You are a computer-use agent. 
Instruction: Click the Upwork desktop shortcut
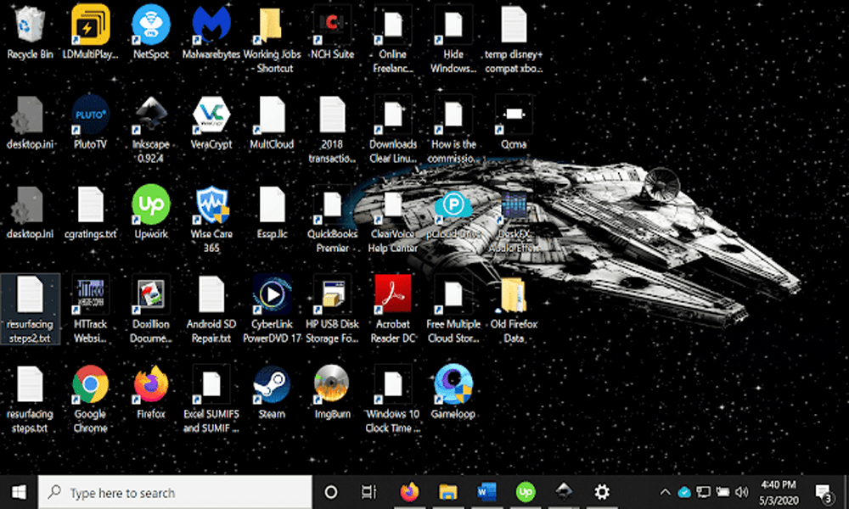tap(151, 205)
